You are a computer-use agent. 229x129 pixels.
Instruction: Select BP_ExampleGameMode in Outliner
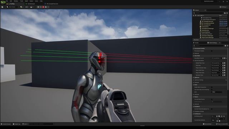[x=208, y=23]
